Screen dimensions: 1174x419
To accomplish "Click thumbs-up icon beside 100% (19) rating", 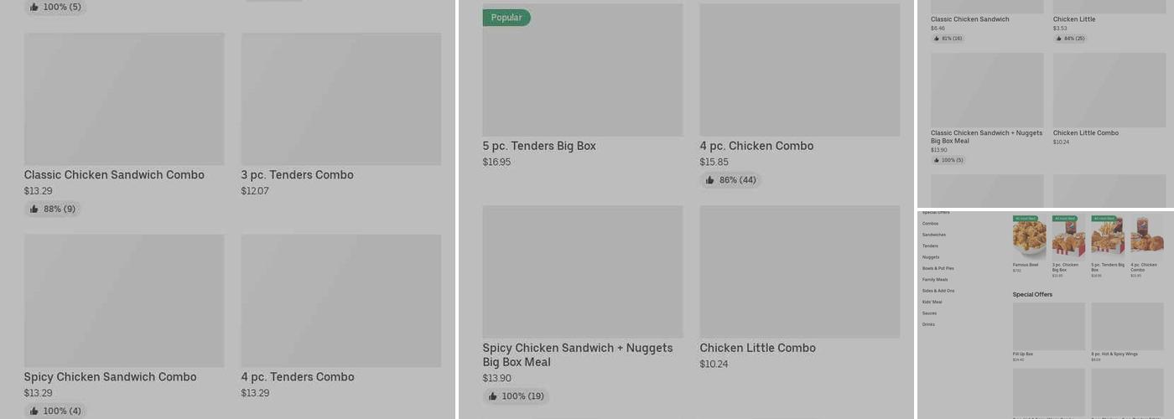I will (492, 396).
